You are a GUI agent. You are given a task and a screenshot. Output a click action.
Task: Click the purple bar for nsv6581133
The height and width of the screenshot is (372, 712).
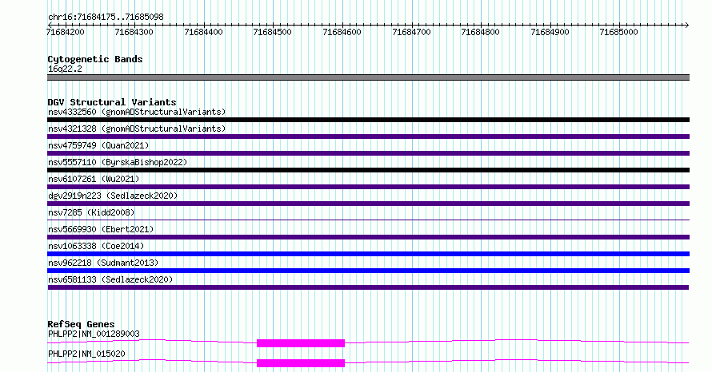368,287
